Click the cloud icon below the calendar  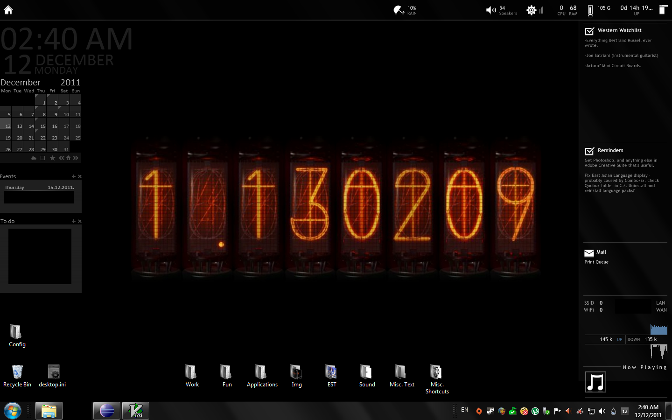(34, 158)
